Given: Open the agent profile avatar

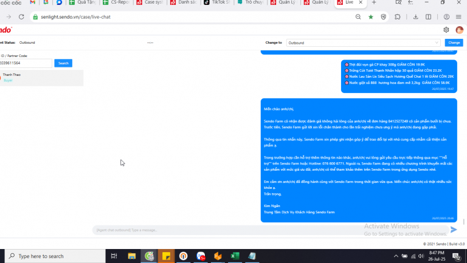Looking at the screenshot, I should click(459, 30).
